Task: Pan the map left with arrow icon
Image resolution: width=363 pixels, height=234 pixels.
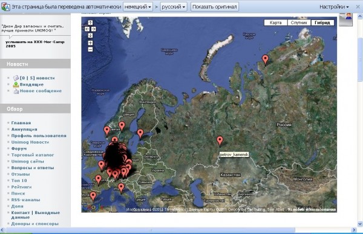Action: tap(87, 29)
